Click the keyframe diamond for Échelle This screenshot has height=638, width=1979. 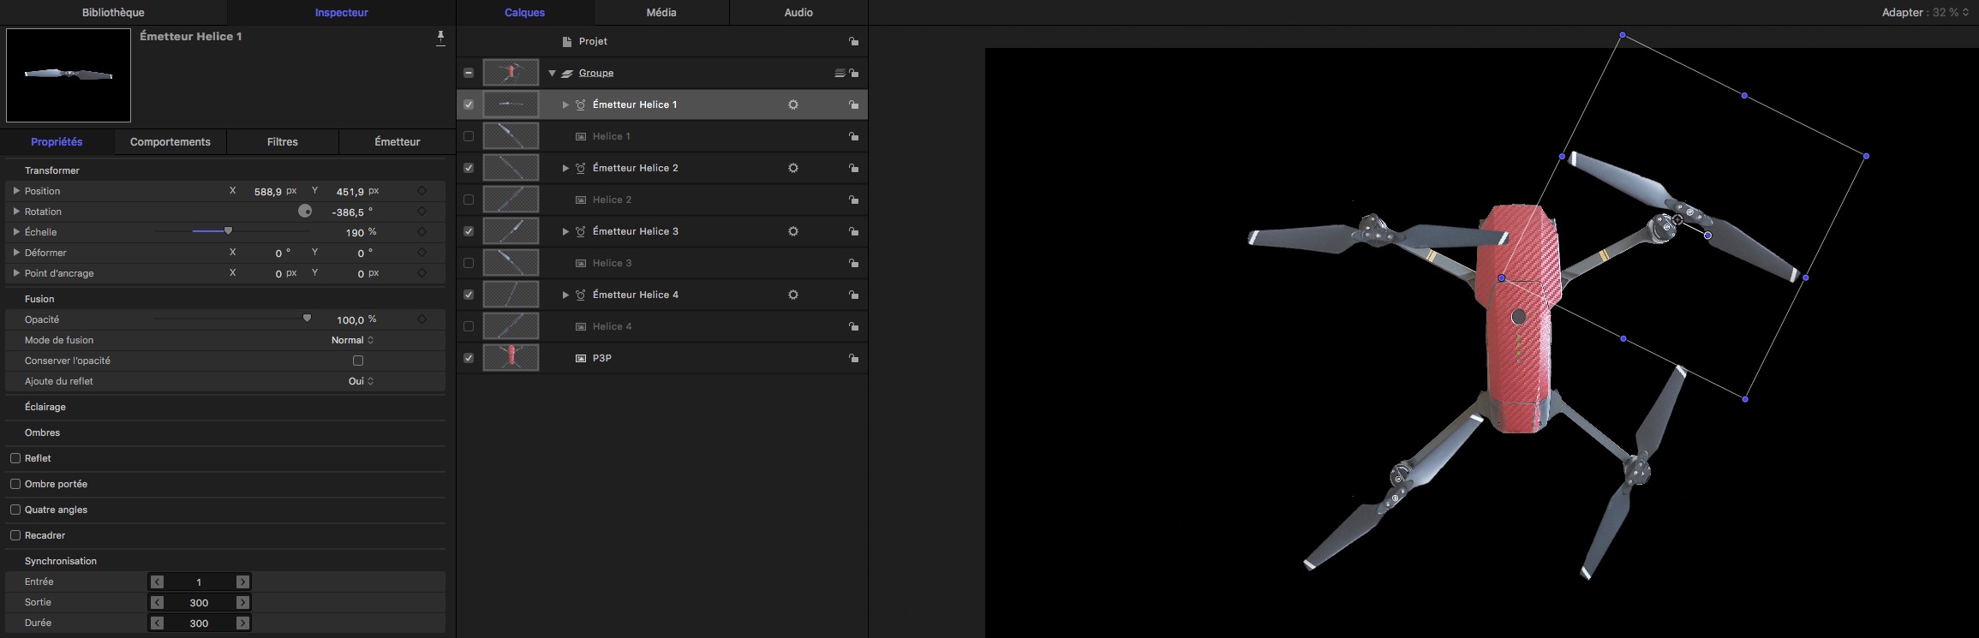[x=422, y=232]
